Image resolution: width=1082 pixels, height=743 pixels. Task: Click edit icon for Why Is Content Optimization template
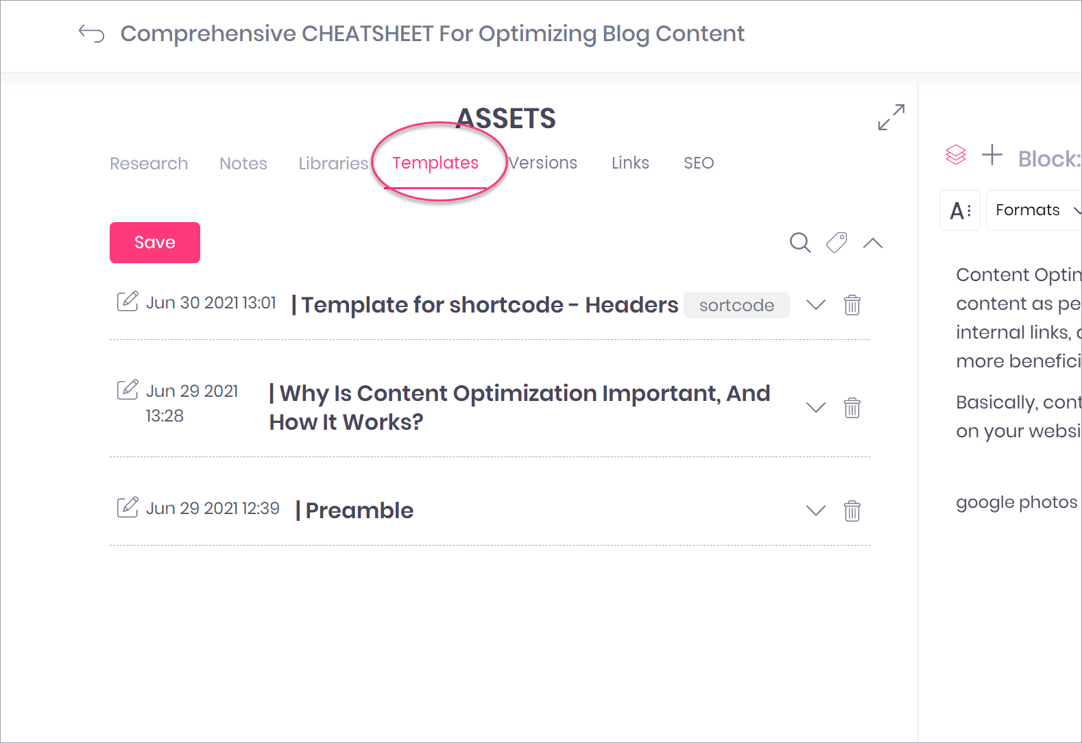[128, 389]
